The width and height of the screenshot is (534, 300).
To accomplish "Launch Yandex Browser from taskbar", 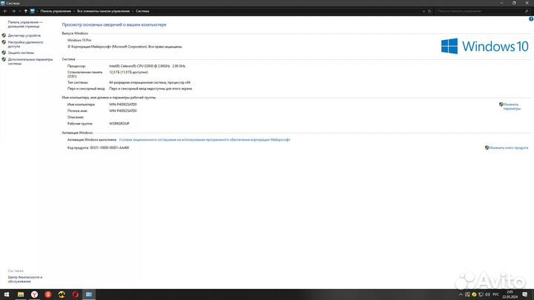I will 34,295.
